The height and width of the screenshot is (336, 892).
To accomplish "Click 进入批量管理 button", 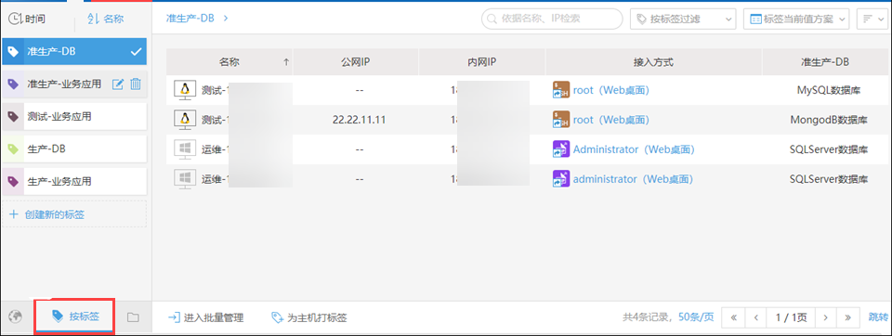I will [x=206, y=317].
